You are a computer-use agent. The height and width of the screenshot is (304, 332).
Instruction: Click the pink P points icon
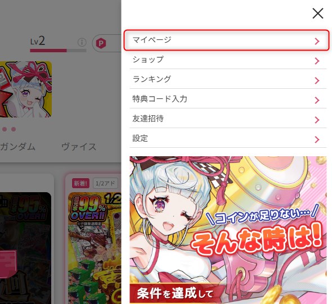101,43
